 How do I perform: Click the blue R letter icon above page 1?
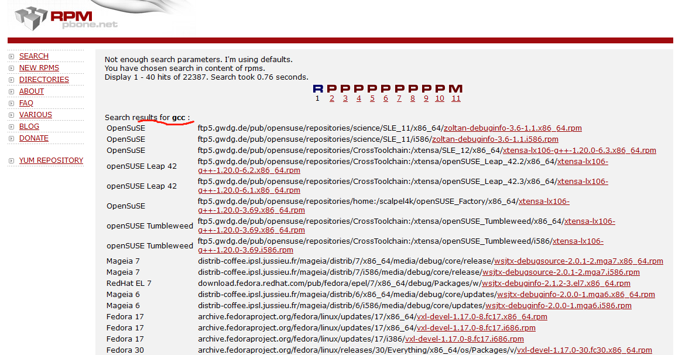pos(318,89)
